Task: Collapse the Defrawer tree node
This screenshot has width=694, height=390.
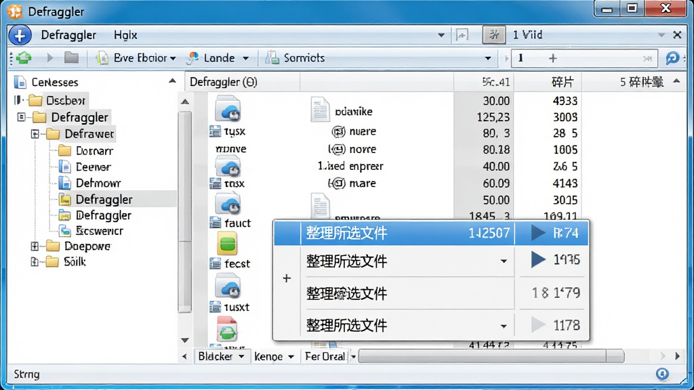Action: click(x=35, y=133)
